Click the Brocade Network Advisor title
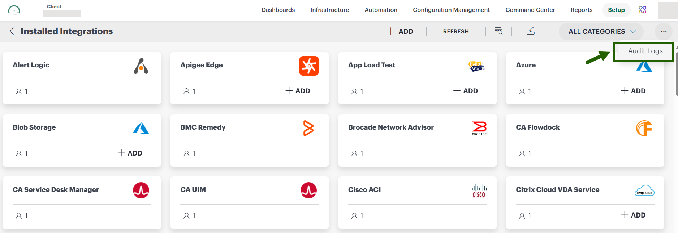This screenshot has width=678, height=233. point(391,127)
